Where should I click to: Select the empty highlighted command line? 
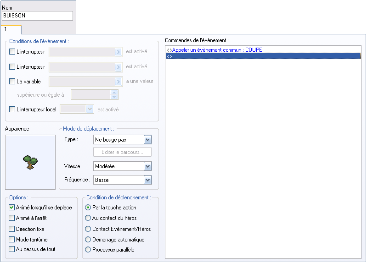coord(263,56)
